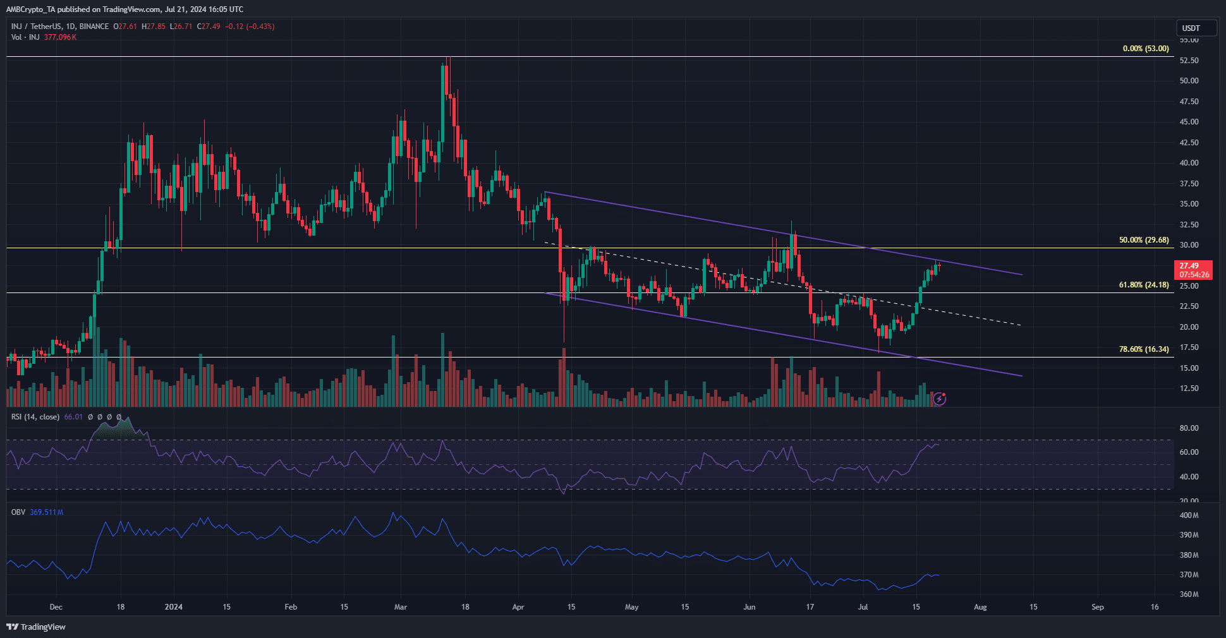The width and height of the screenshot is (1226, 638).
Task: Click the TradingView logo at bottom left
Action: 36,627
